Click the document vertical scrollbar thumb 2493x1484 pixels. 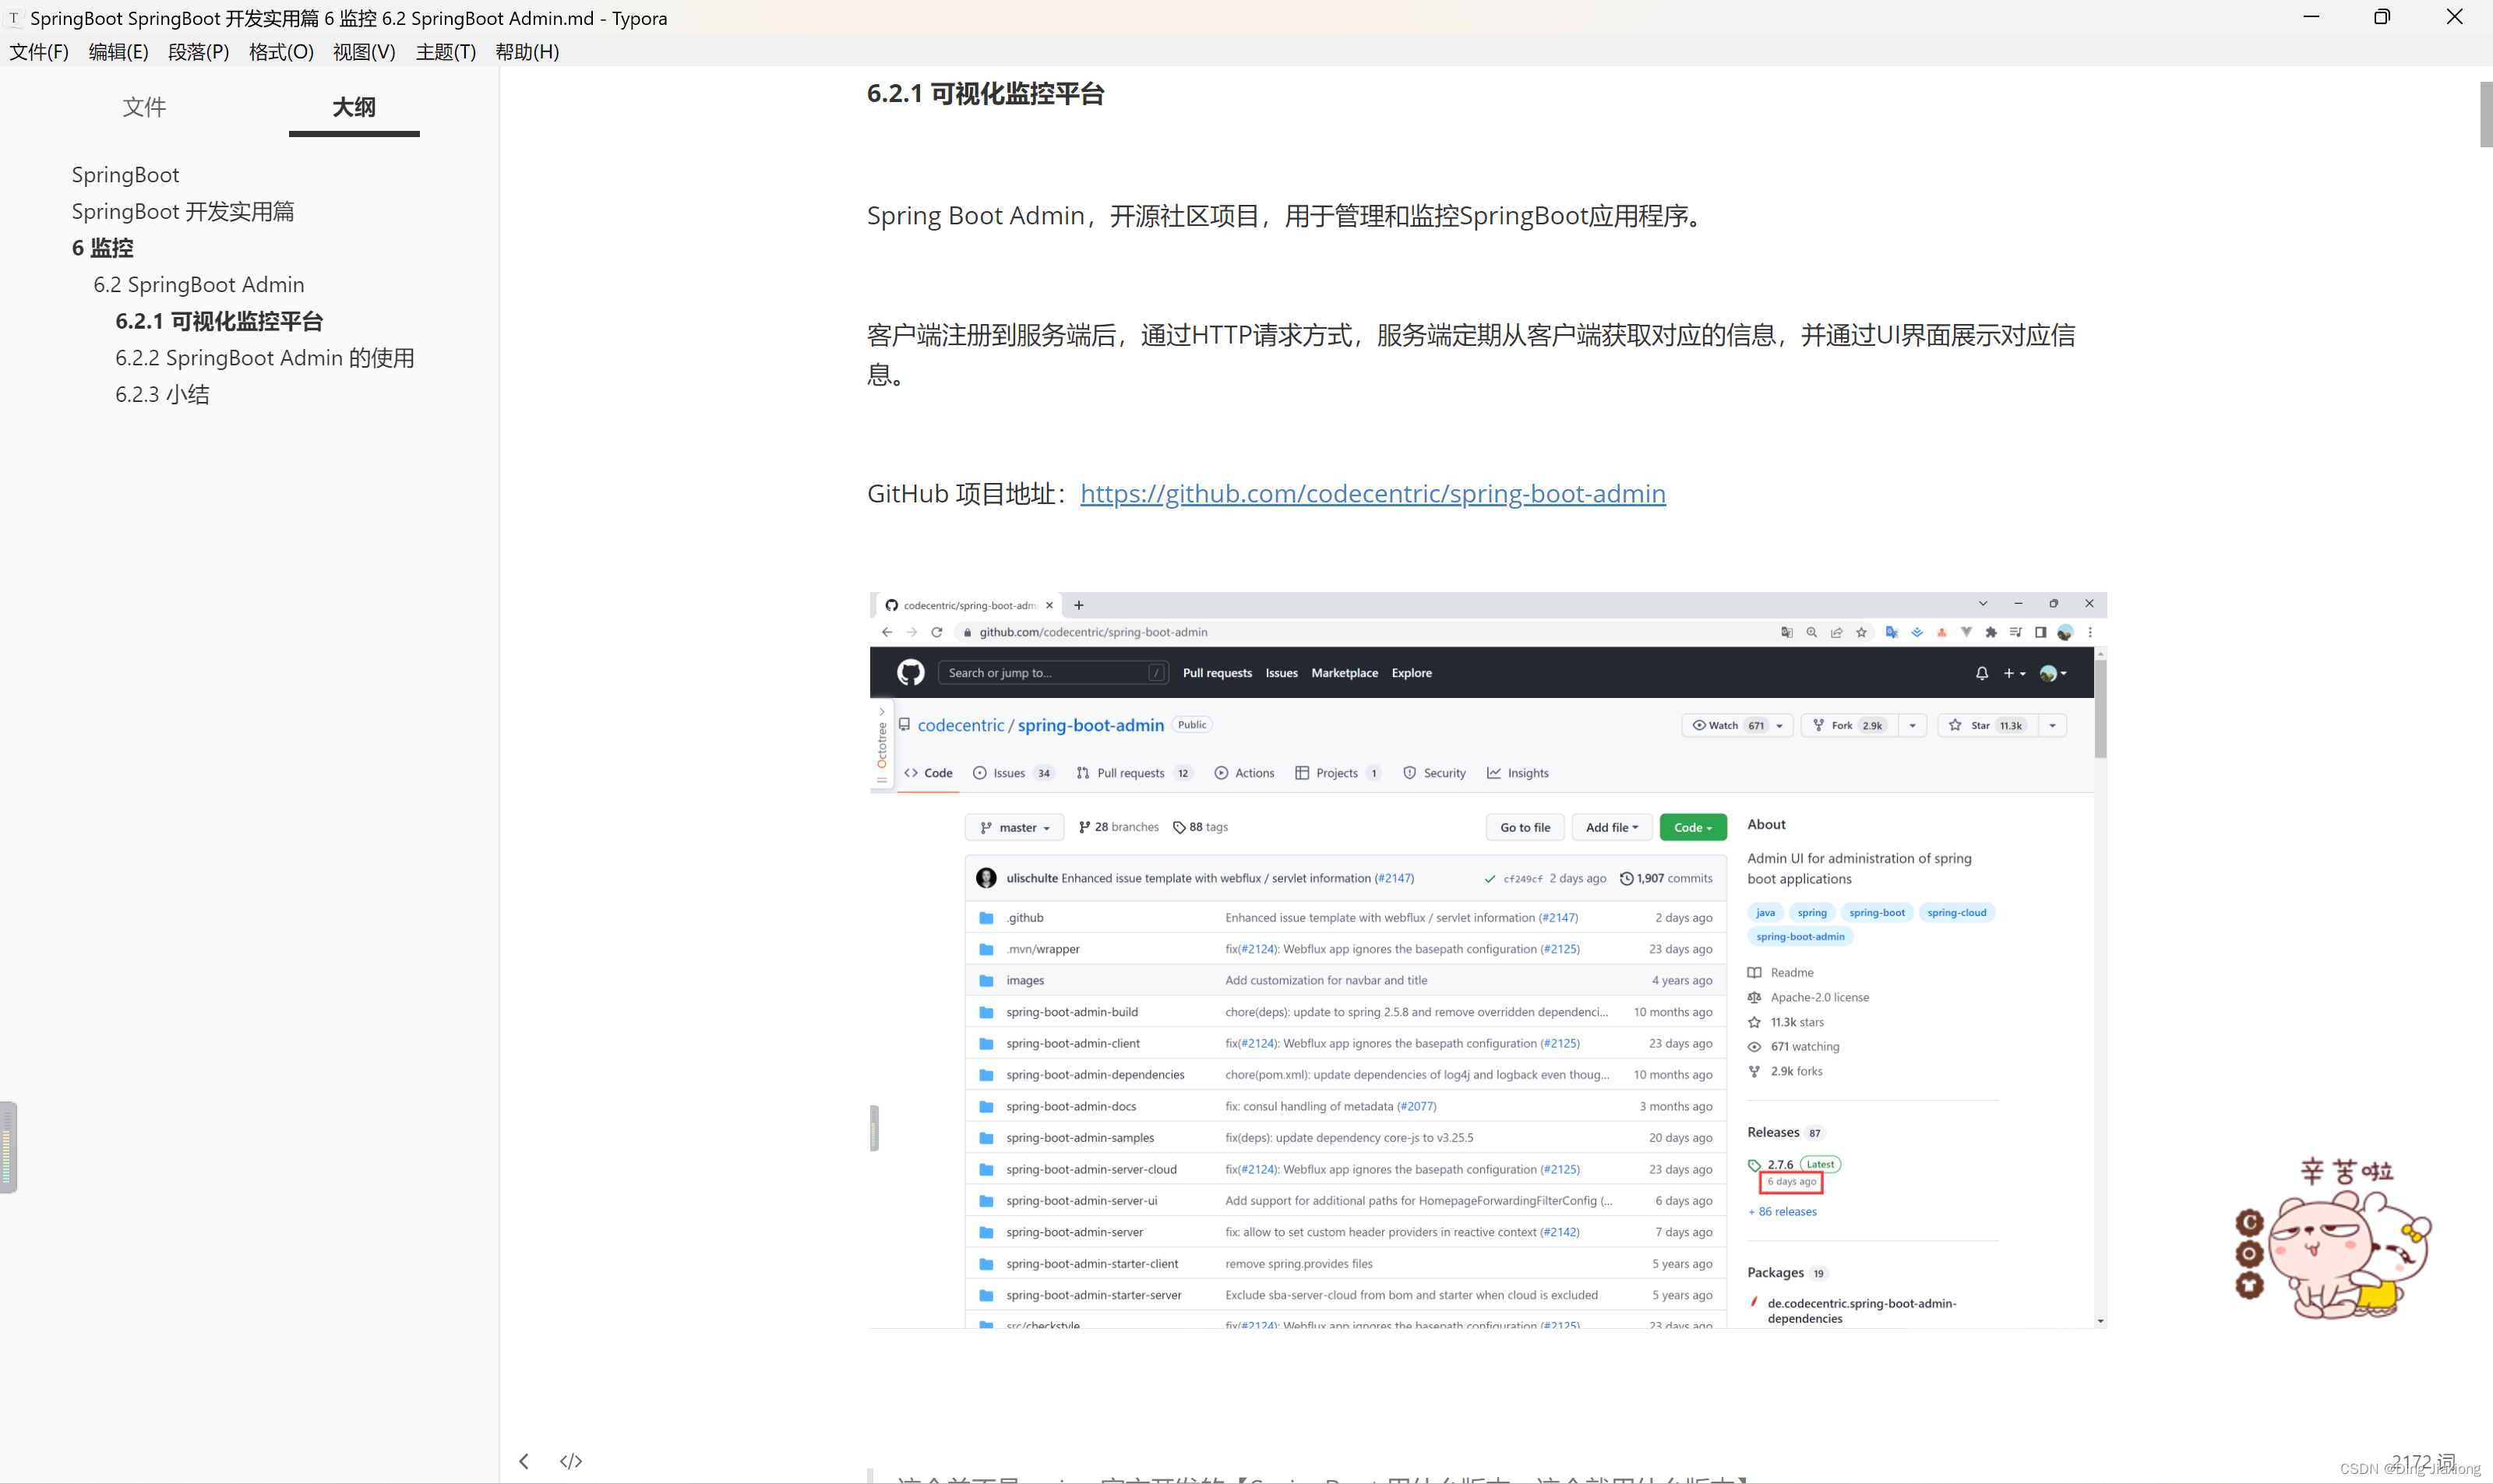(2485, 114)
